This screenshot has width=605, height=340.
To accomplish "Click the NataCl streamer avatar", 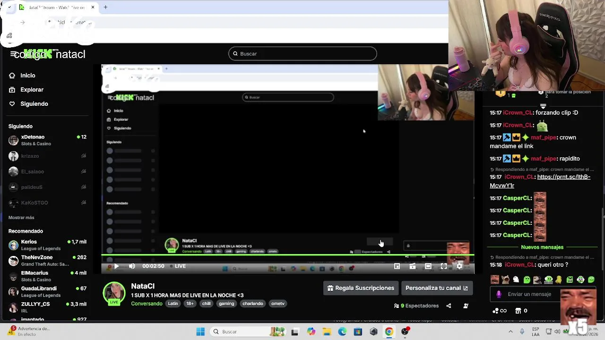I will pos(114,293).
